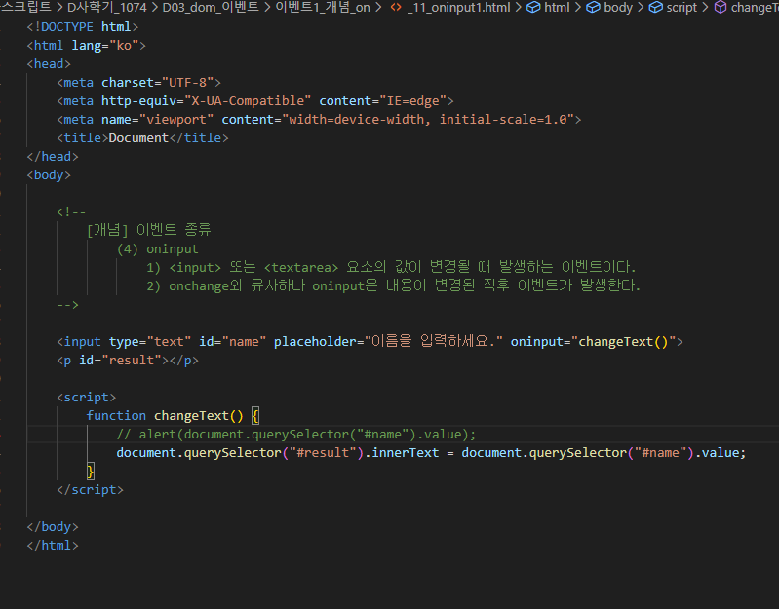
Task: Click the highlighted closing brace of changeText
Action: [90, 472]
